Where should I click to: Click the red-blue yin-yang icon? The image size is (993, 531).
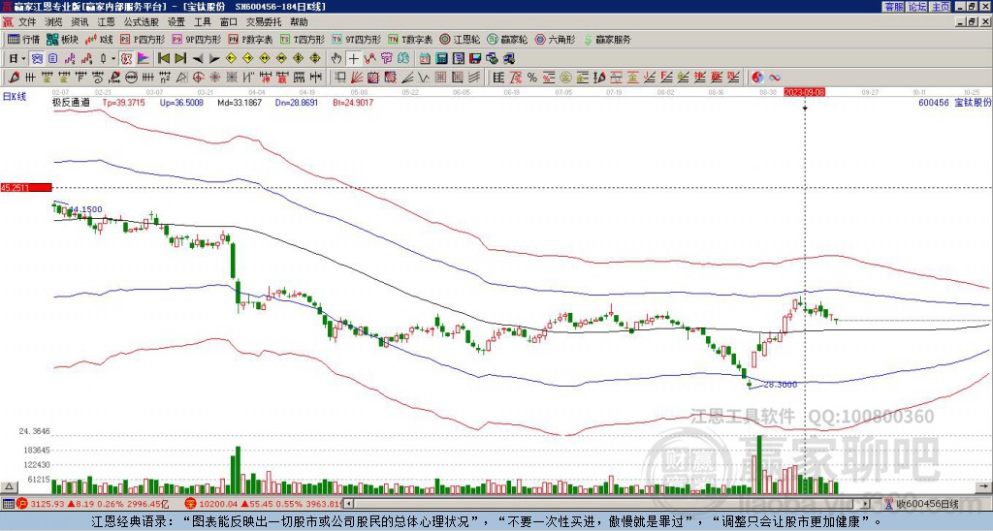757,78
